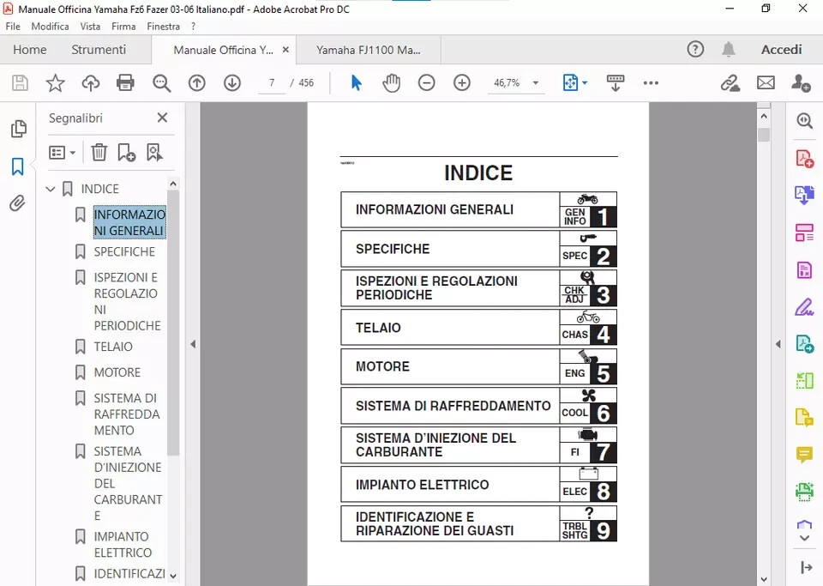Select the MOTORE bookmark
The width and height of the screenshot is (823, 586).
coord(117,372)
